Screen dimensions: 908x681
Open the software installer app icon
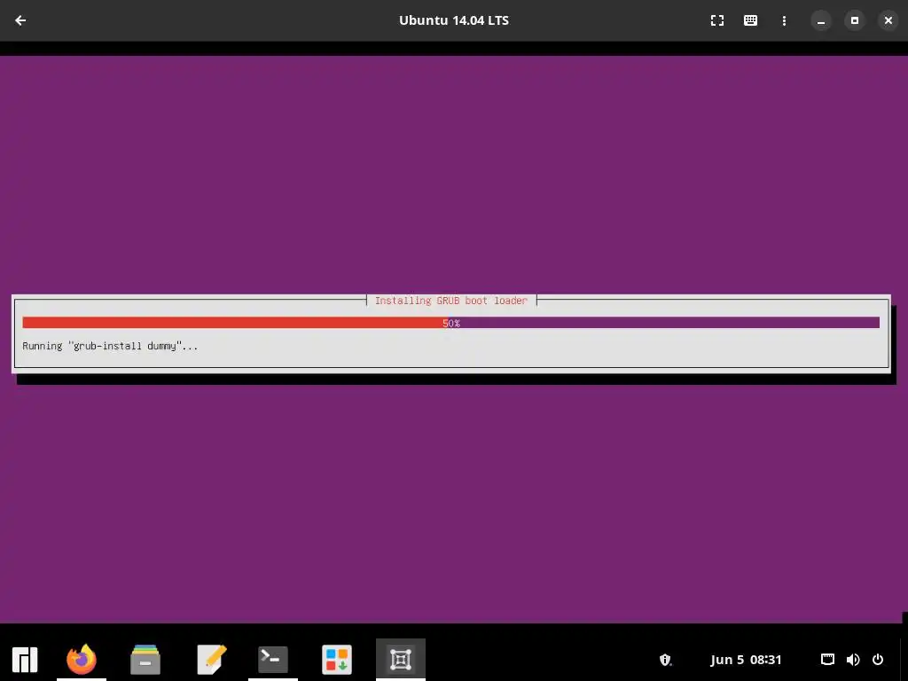click(336, 659)
